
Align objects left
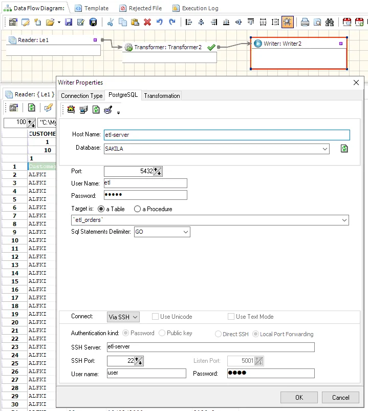[189, 22]
